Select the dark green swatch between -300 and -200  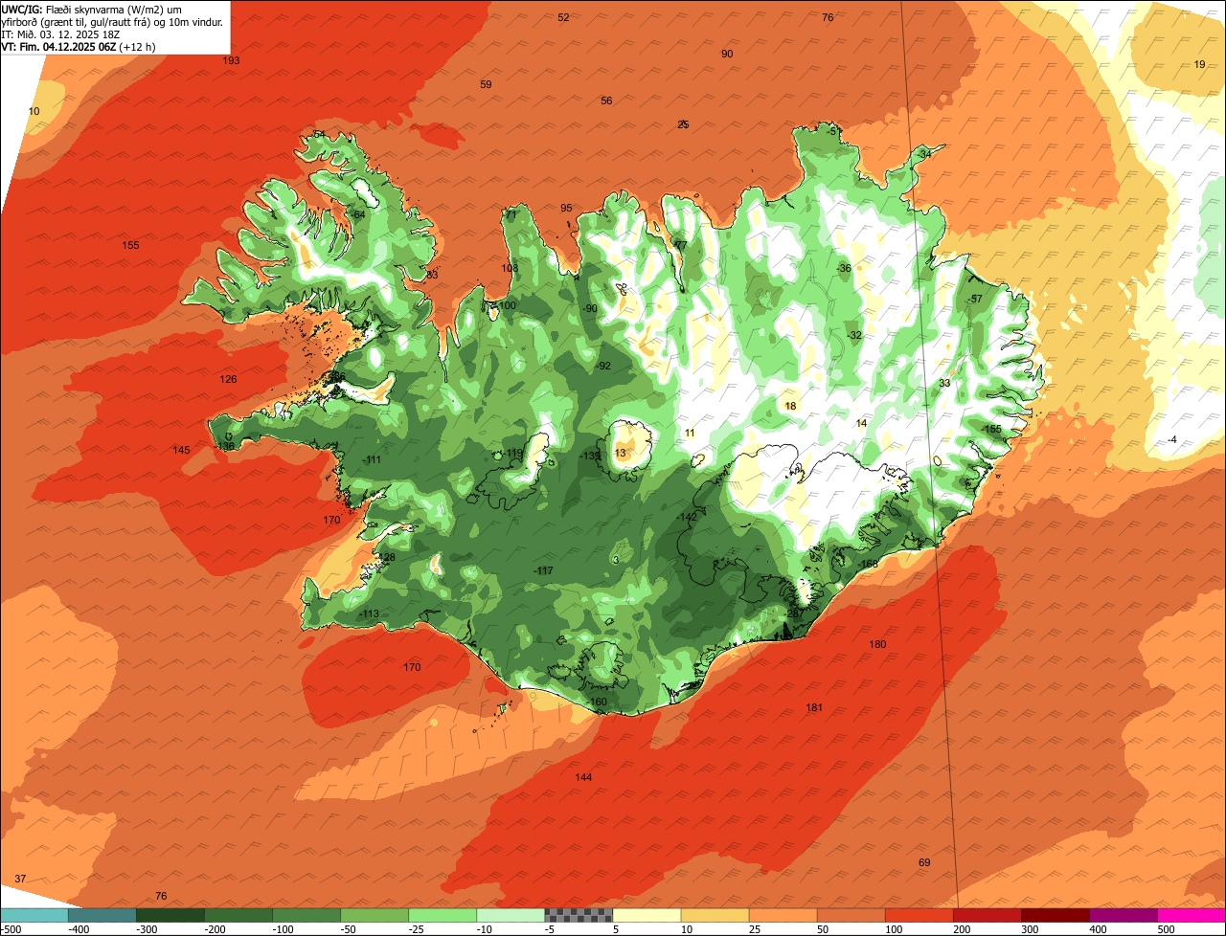point(170,915)
